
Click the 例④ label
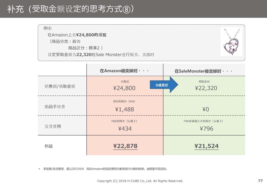pos(48,28)
